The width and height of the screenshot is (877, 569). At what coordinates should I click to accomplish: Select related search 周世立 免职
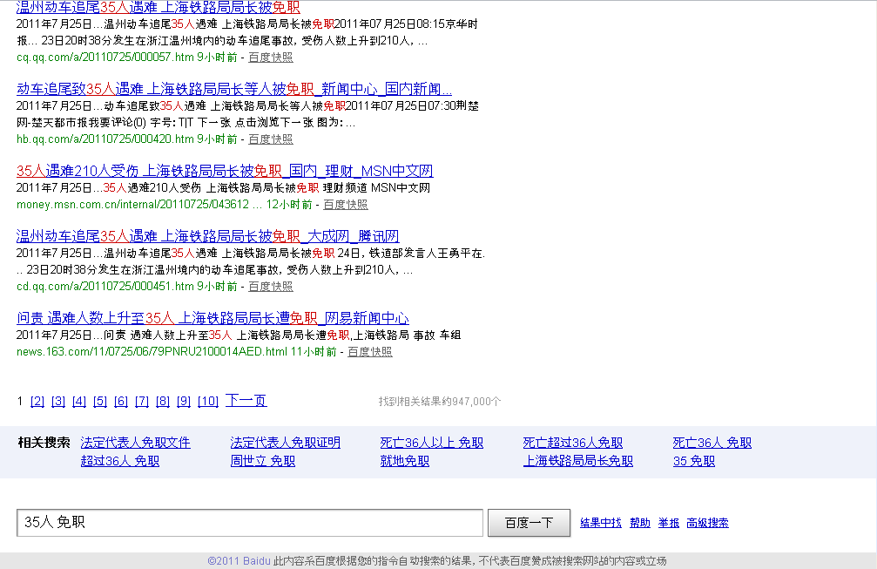coord(263,461)
